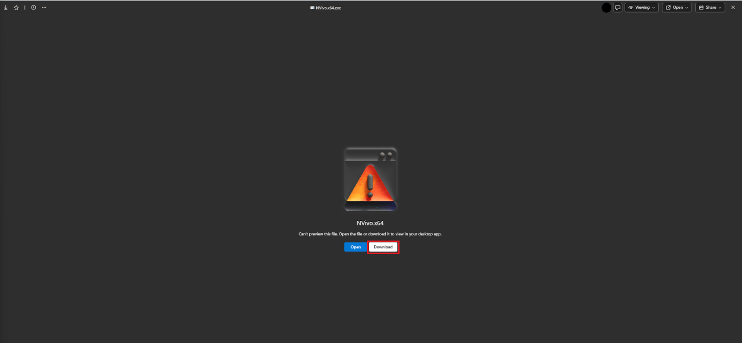This screenshot has height=343, width=742.
Task: Click the black circular account avatar
Action: tap(606, 8)
